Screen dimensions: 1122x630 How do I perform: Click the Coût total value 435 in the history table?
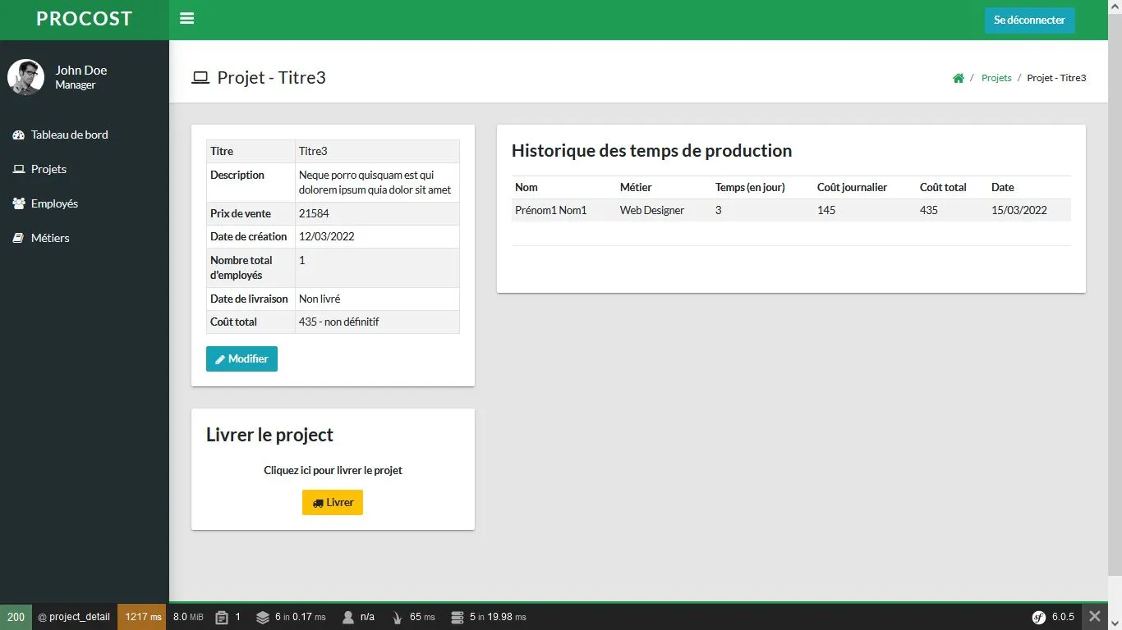[x=929, y=210]
